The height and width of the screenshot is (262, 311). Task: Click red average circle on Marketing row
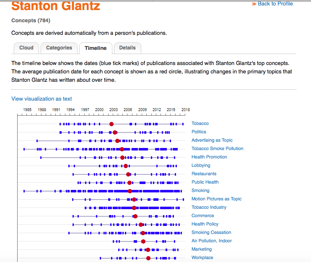click(x=148, y=250)
